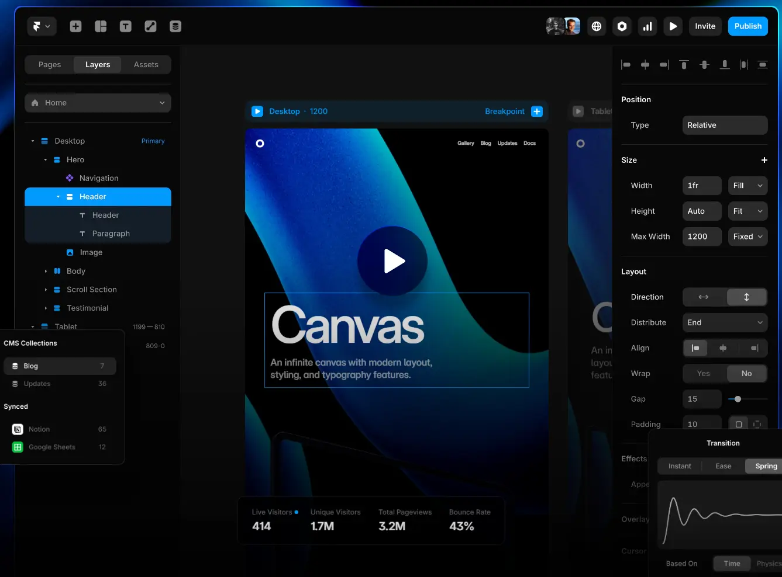
Task: Open the analytics bar chart icon
Action: tap(647, 26)
